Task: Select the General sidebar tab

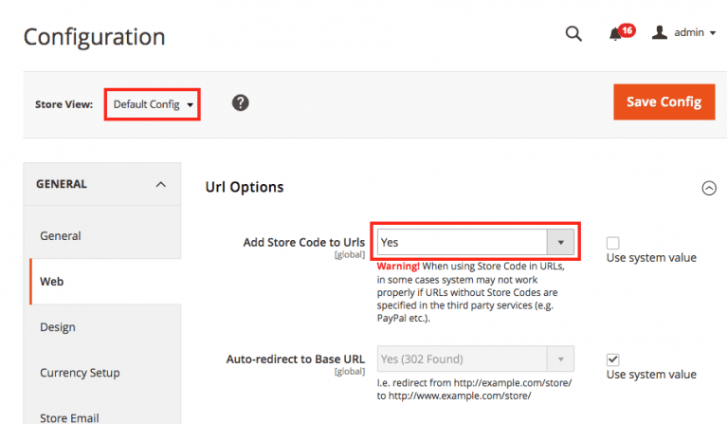Action: [61, 235]
